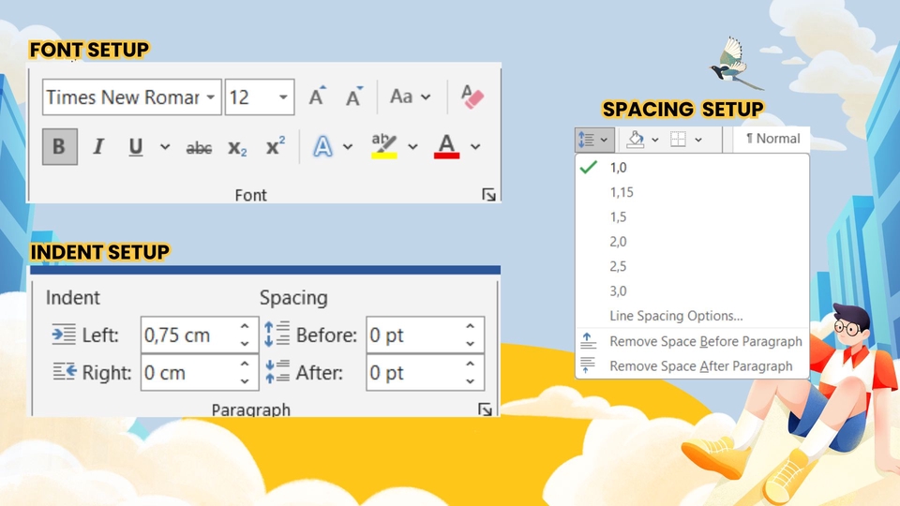Toggle Bold formatting button
The height and width of the screenshot is (506, 900).
pos(59,147)
